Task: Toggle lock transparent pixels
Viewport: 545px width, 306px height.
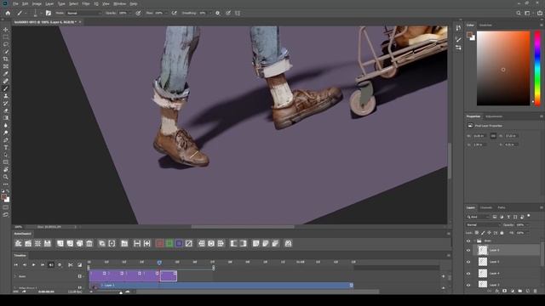Action: tap(477, 233)
